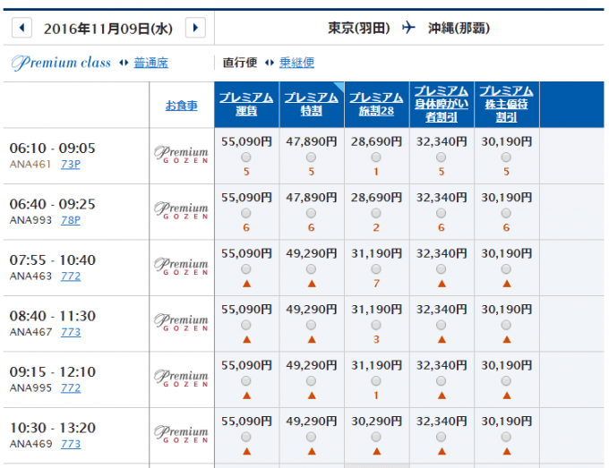Open the プレミアム旅割28 fare header

[376, 104]
